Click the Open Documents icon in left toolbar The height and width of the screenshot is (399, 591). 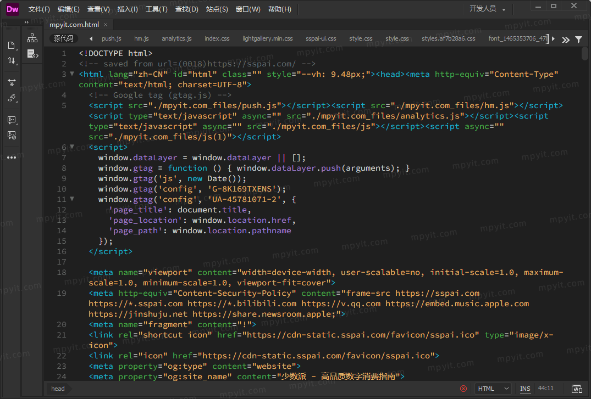coord(12,46)
